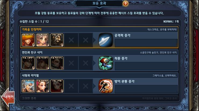Tap the partially visible 고귀한 종족 row
Screen dimensions: 199x111
point(99,98)
